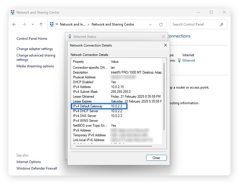Select the IPv4 DHCP Server row

pyautogui.click(x=116, y=111)
